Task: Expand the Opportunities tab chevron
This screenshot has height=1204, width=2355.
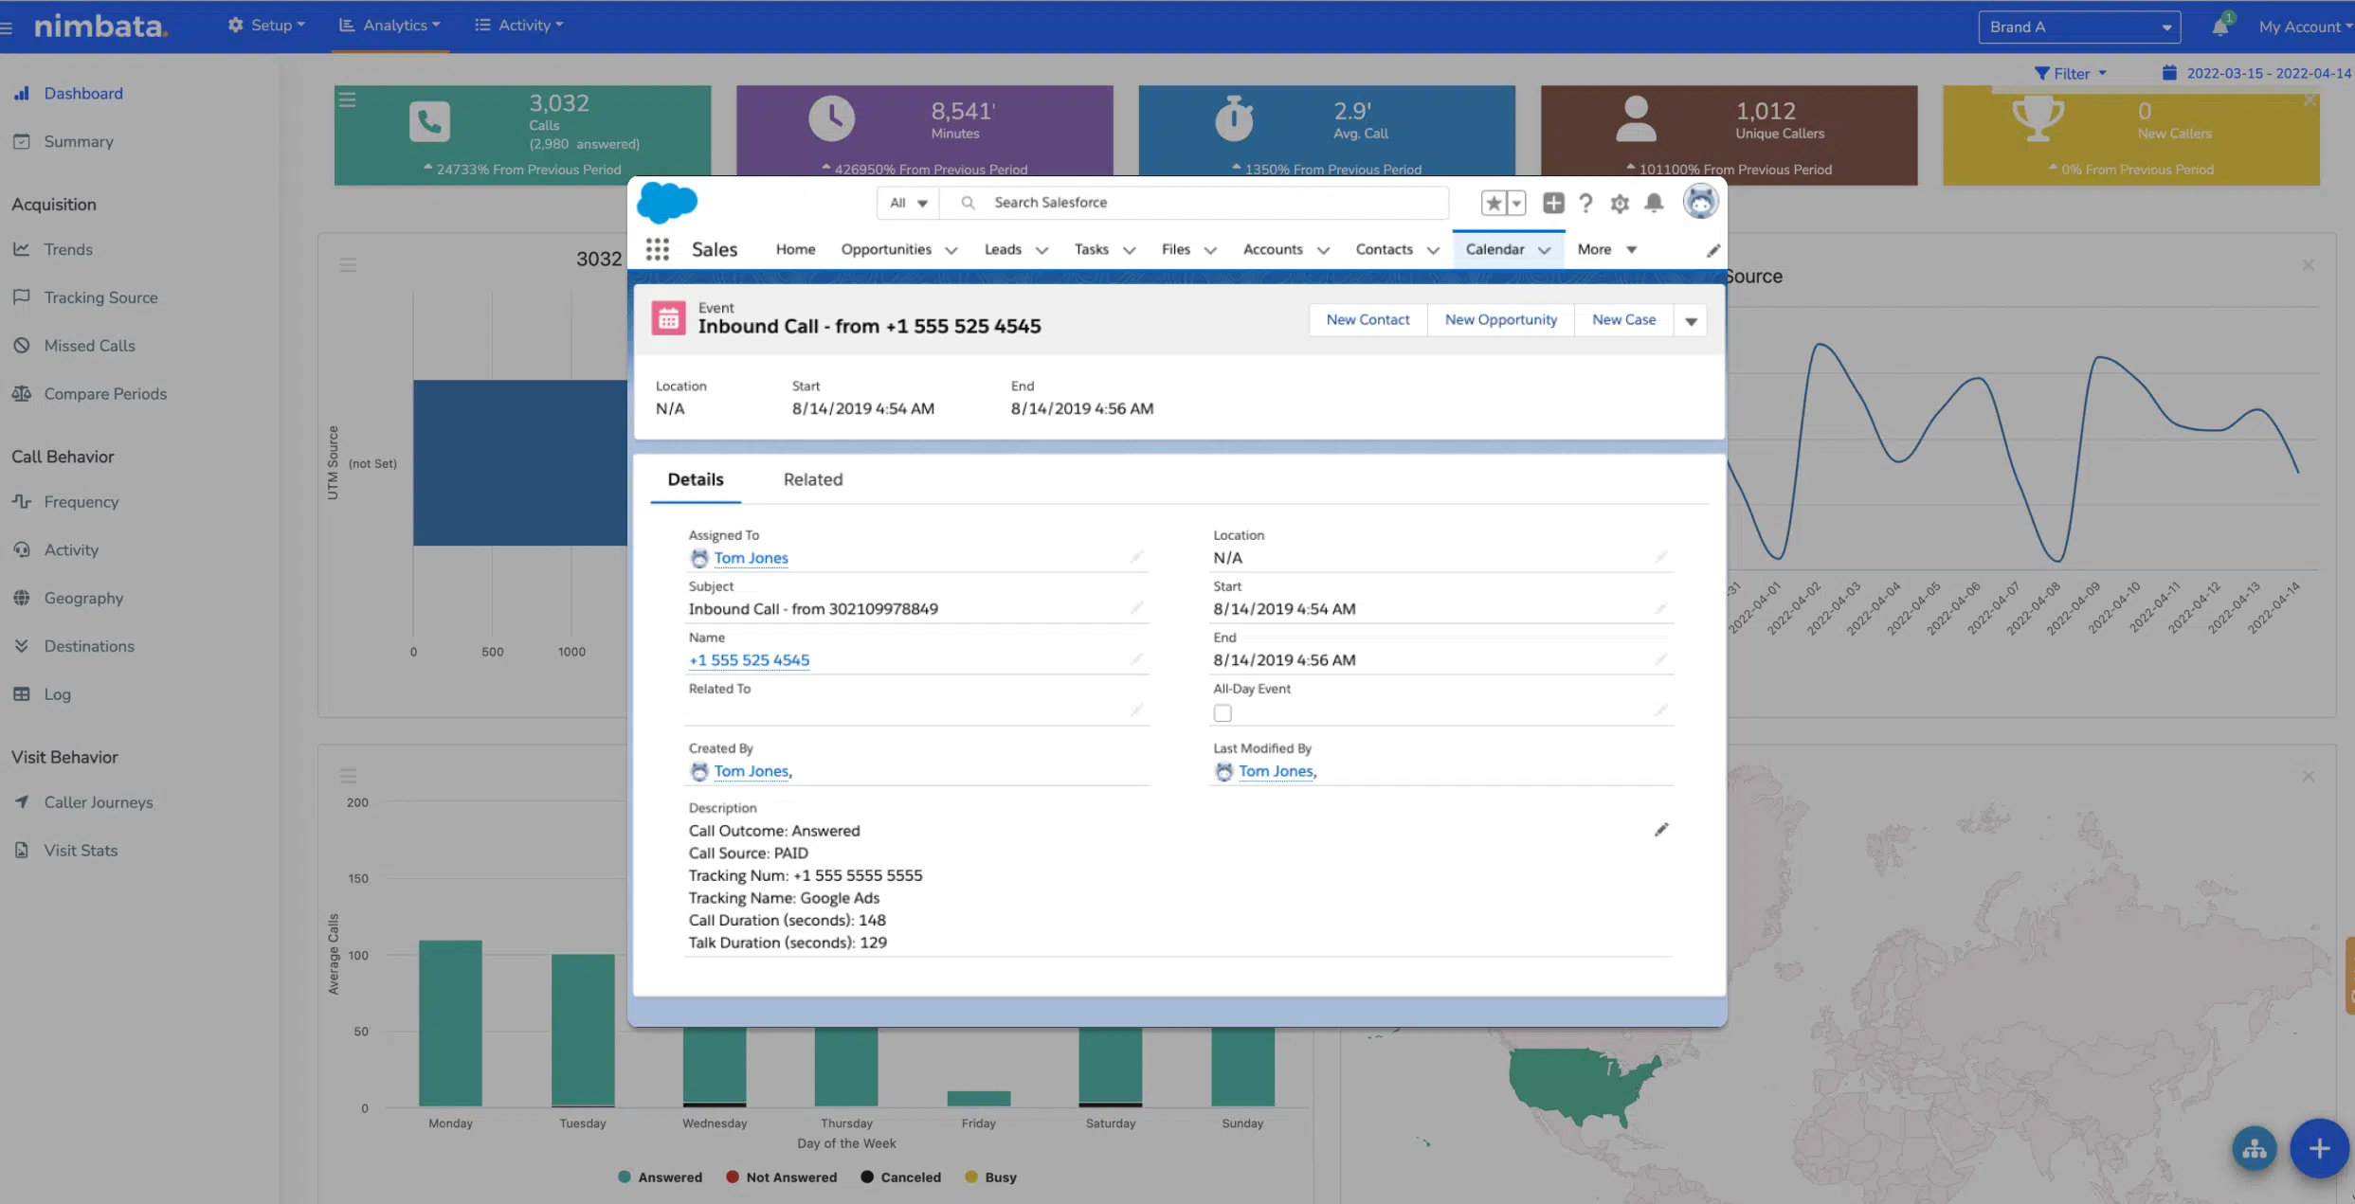Action: [x=951, y=250]
